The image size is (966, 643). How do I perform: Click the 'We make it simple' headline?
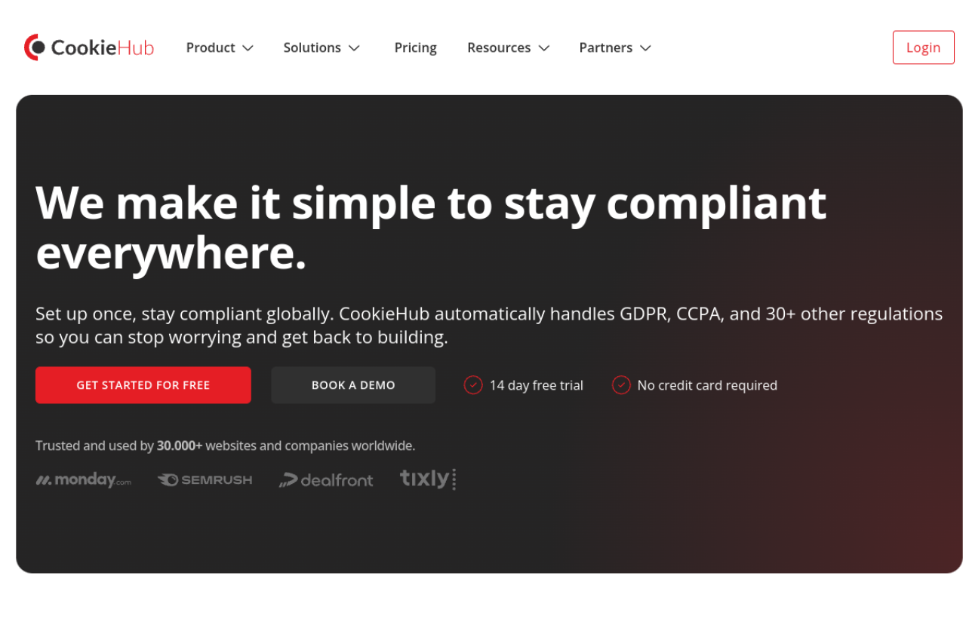[x=431, y=228]
